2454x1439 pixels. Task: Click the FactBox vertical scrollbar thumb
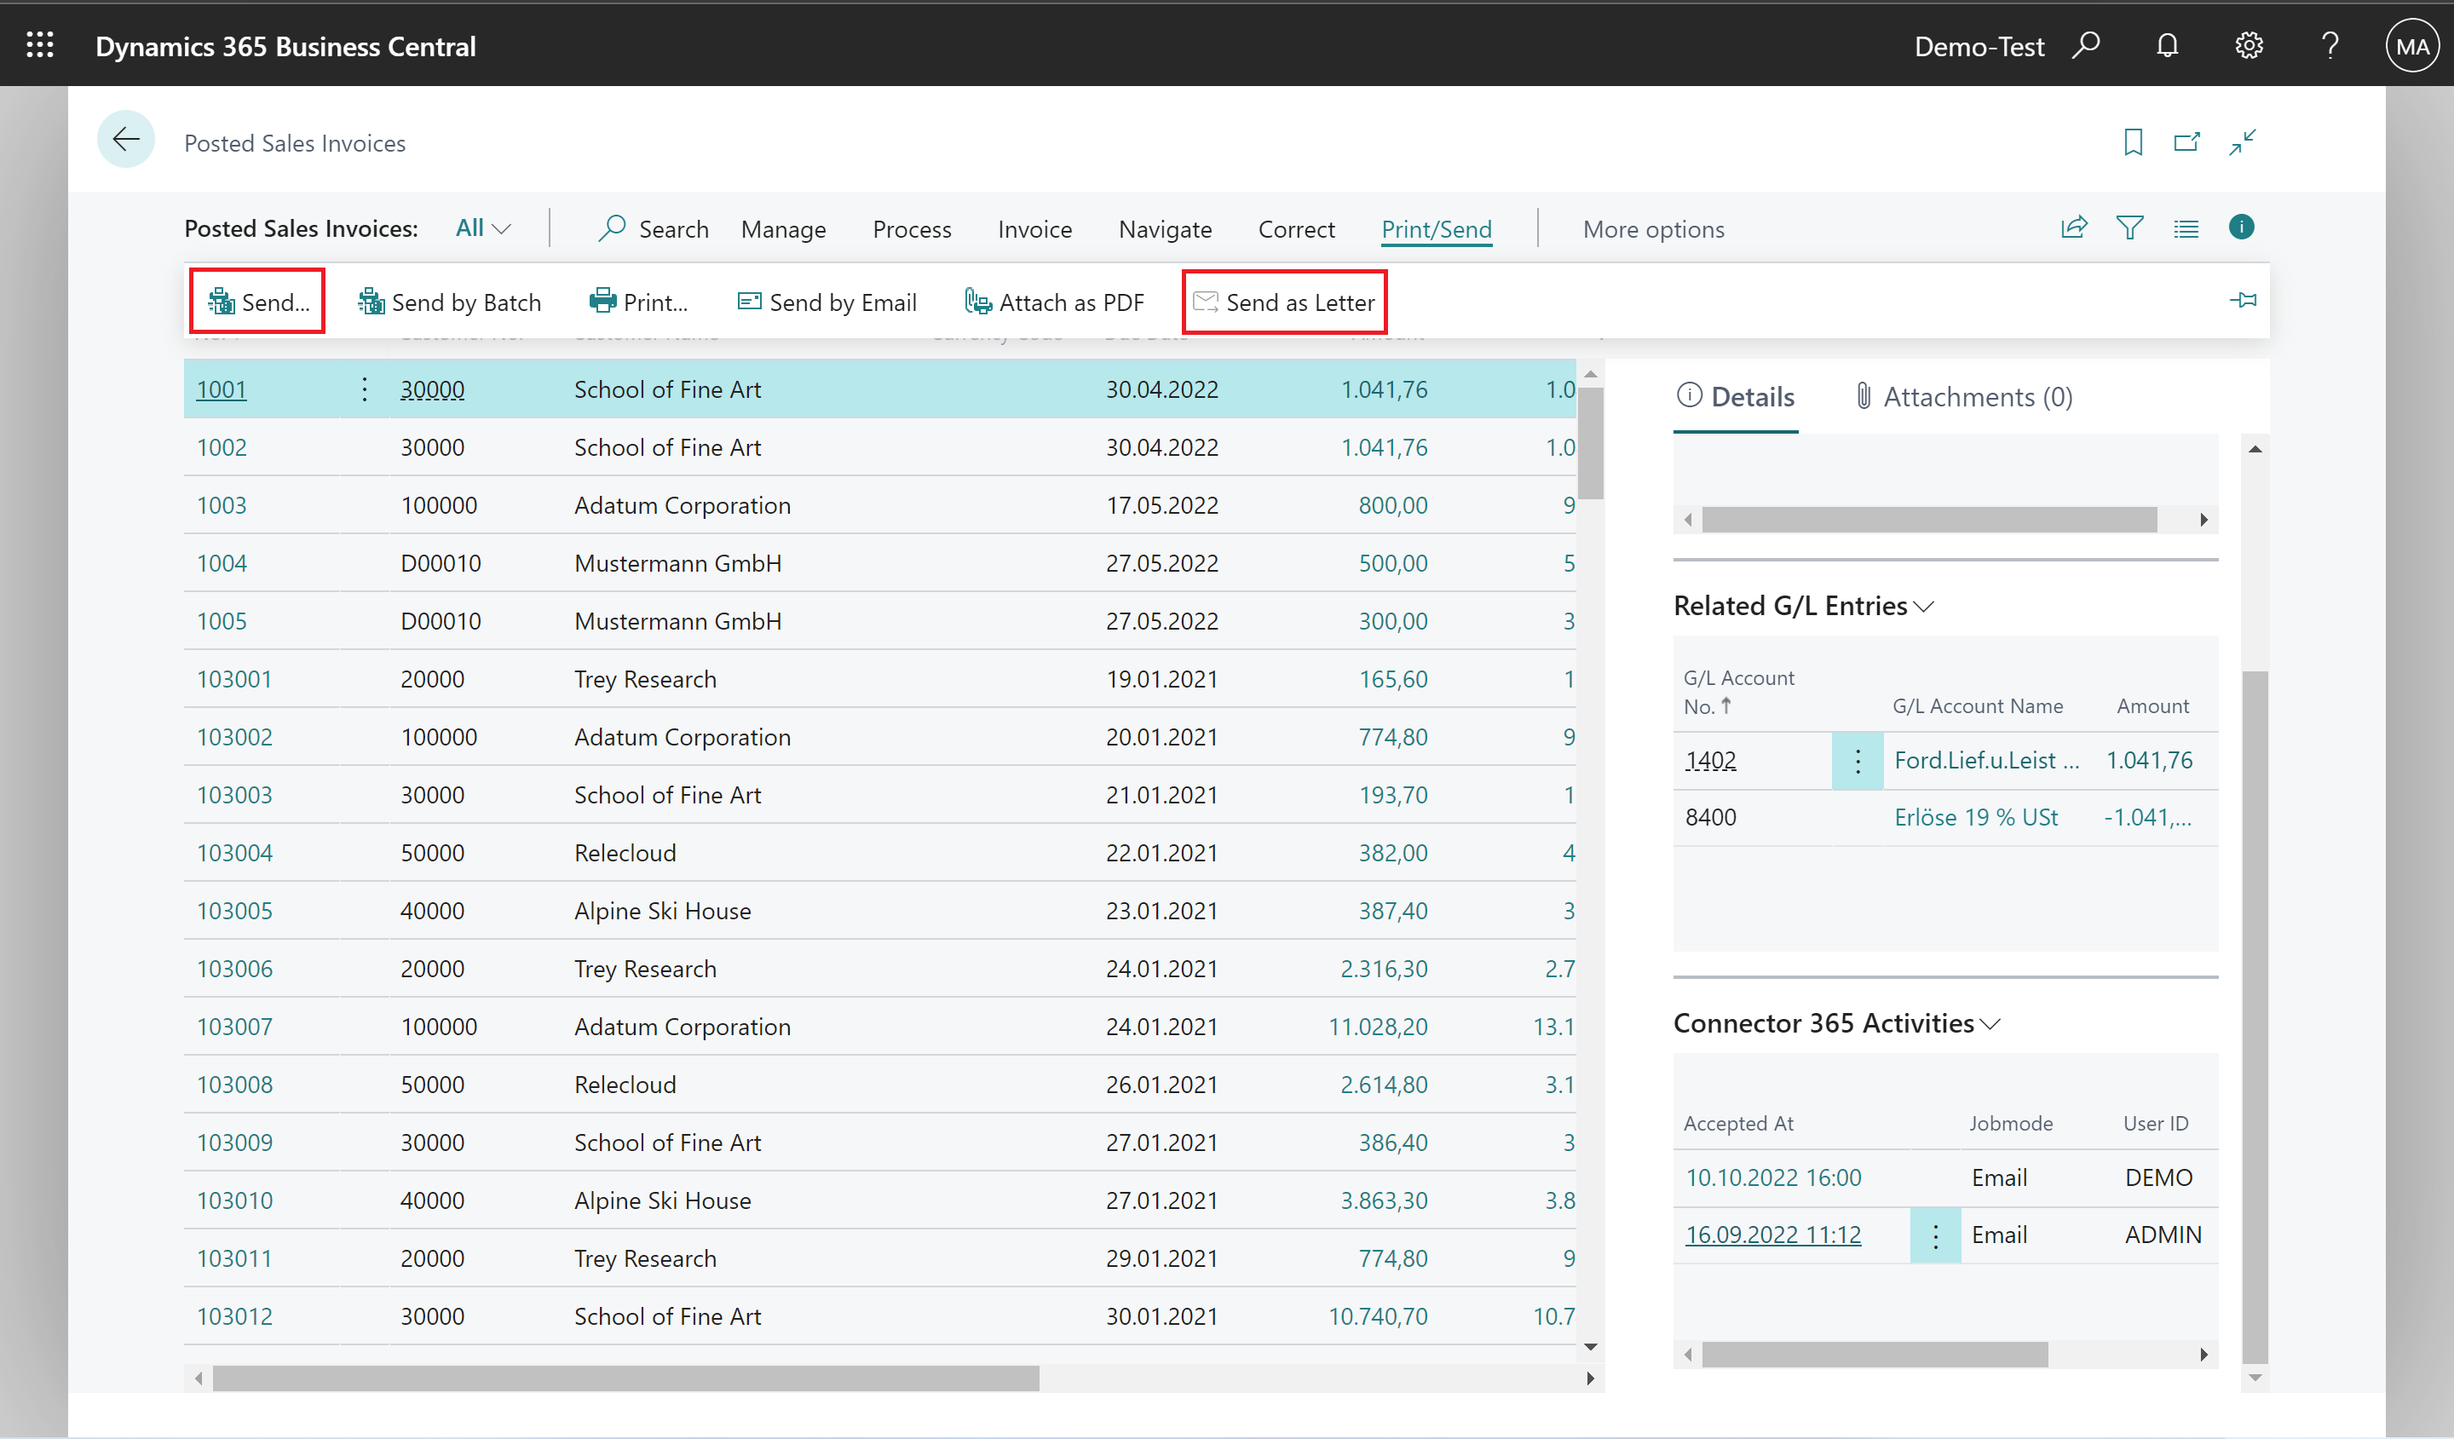[2255, 1016]
